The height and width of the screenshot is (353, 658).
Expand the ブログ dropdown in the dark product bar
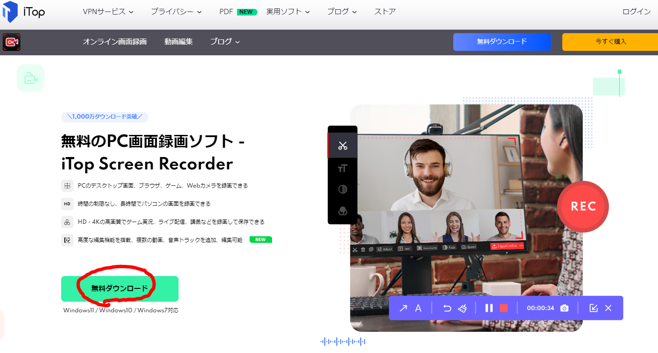(225, 42)
